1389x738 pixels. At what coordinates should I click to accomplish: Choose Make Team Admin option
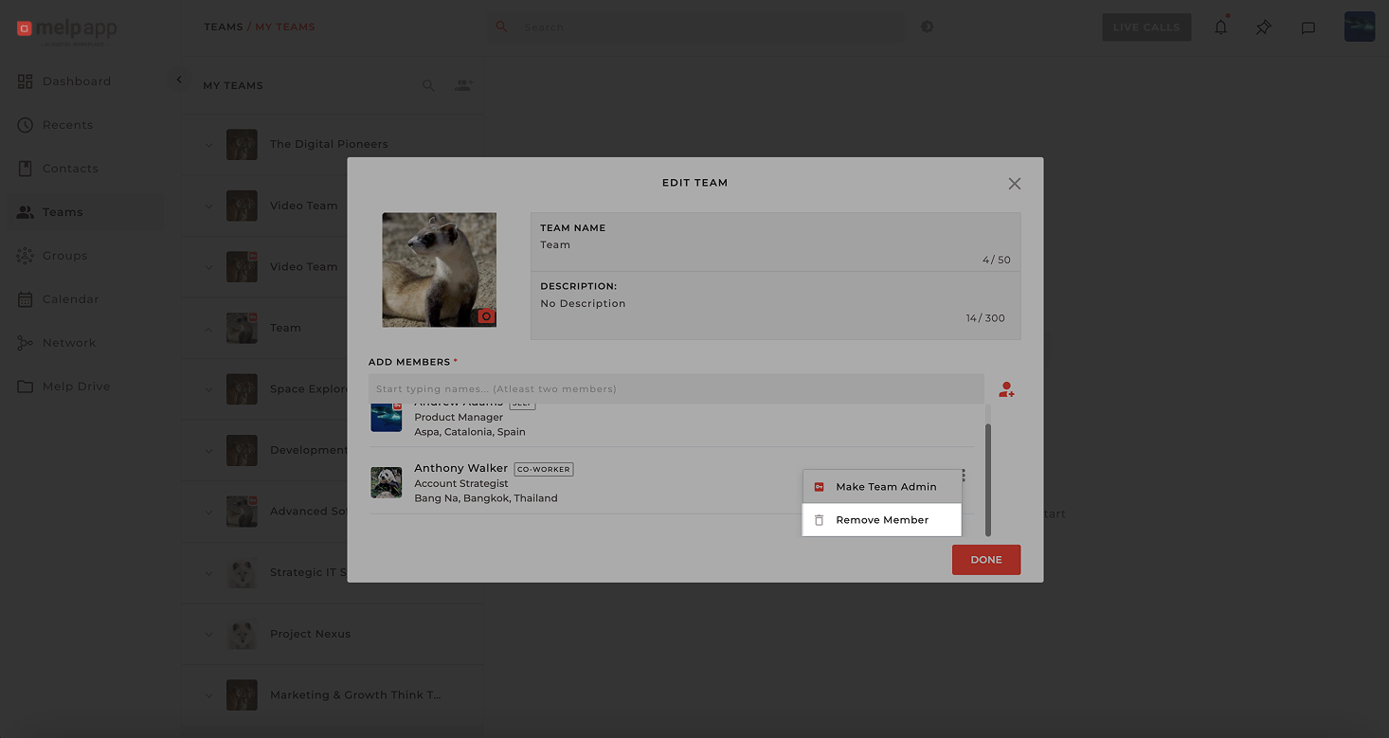tap(885, 487)
